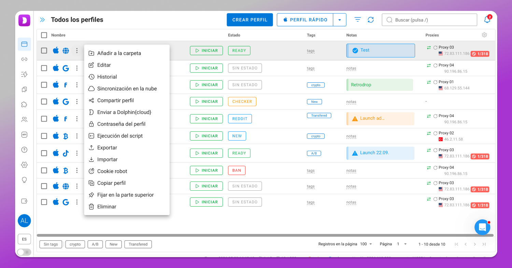
Task: Select Sincronización en la nube
Action: pyautogui.click(x=127, y=89)
